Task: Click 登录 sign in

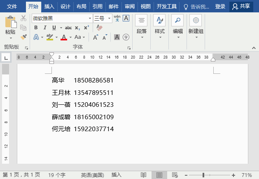Action: tap(220, 7)
